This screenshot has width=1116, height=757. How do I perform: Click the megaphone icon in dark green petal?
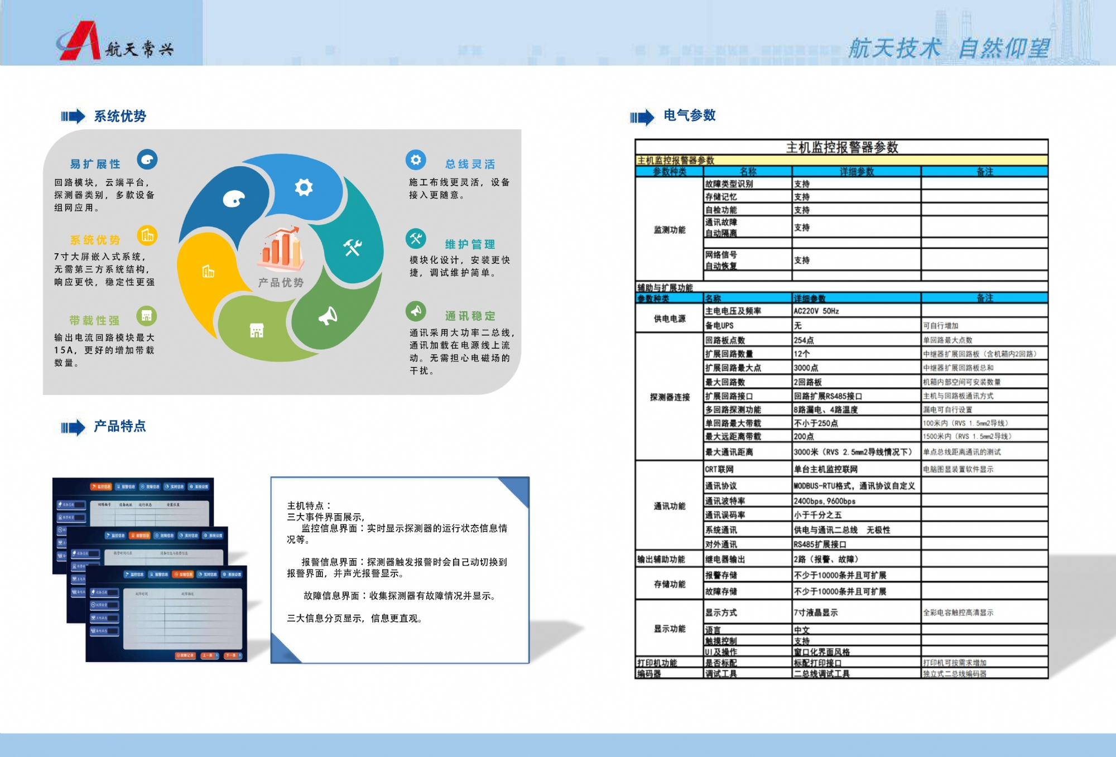click(x=328, y=316)
